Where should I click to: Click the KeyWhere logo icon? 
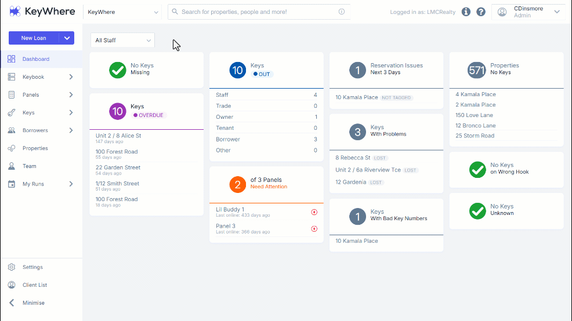click(15, 11)
